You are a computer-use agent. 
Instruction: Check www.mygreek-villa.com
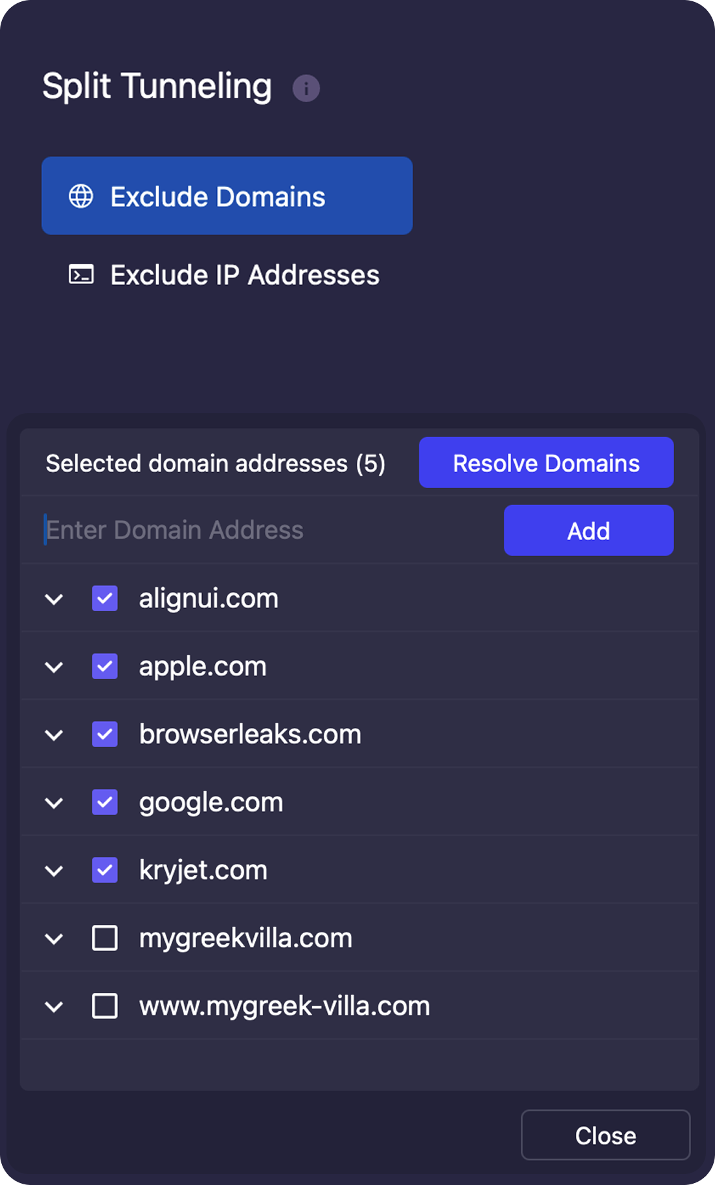pos(105,1006)
